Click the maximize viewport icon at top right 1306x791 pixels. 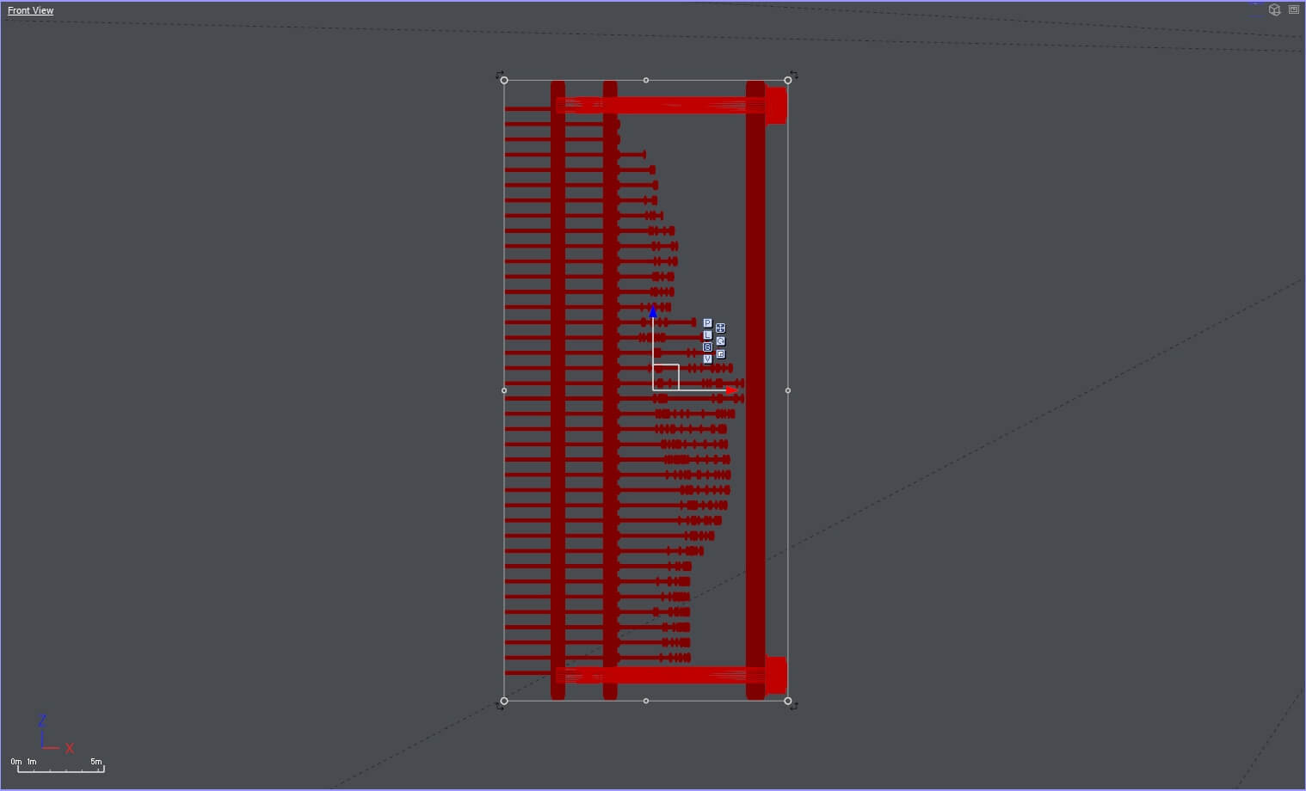tap(1293, 10)
